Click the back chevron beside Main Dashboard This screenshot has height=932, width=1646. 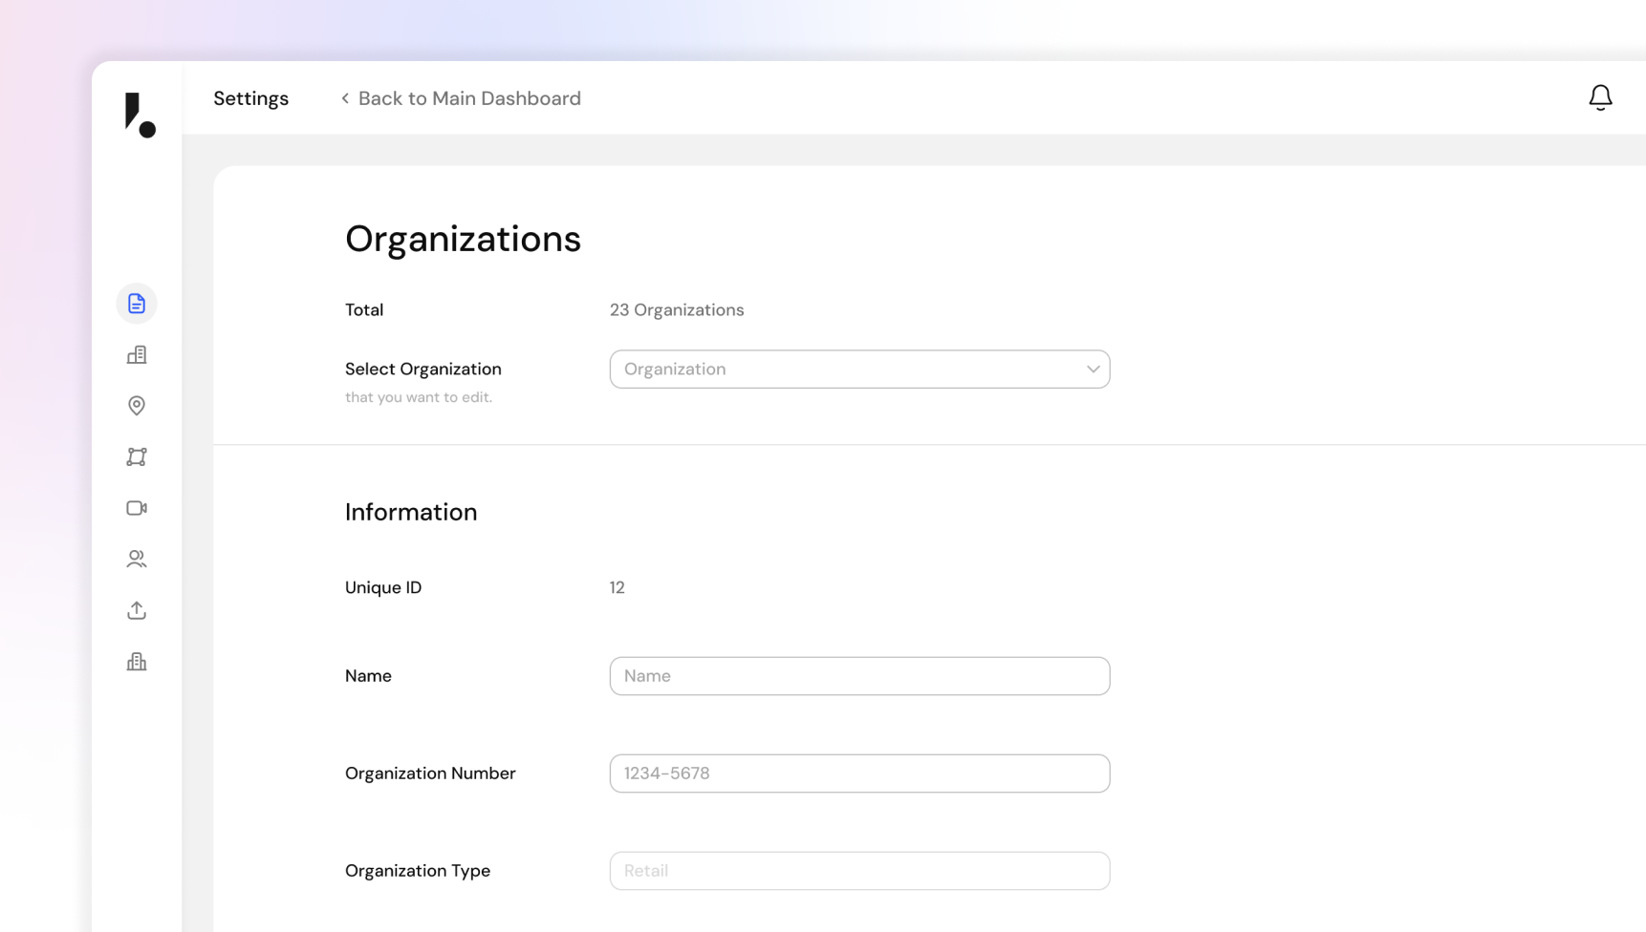click(345, 98)
